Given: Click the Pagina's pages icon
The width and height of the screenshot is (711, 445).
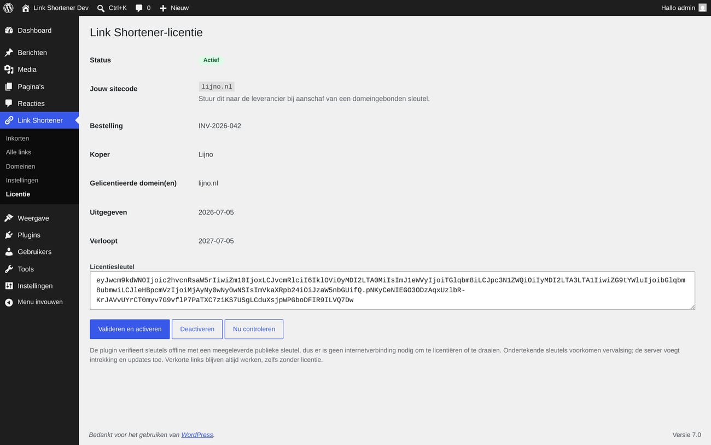Looking at the screenshot, I should (9, 86).
